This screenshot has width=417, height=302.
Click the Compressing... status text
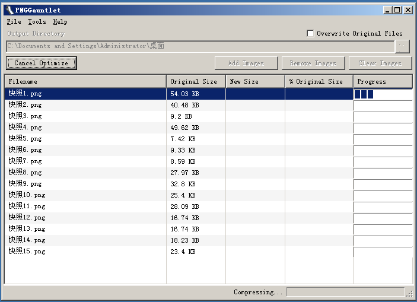point(258,292)
